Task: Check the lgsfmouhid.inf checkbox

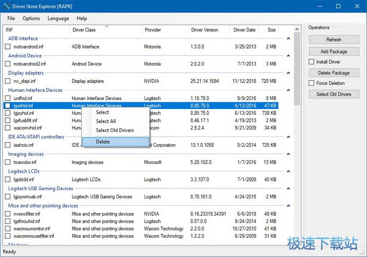Action: (8, 221)
